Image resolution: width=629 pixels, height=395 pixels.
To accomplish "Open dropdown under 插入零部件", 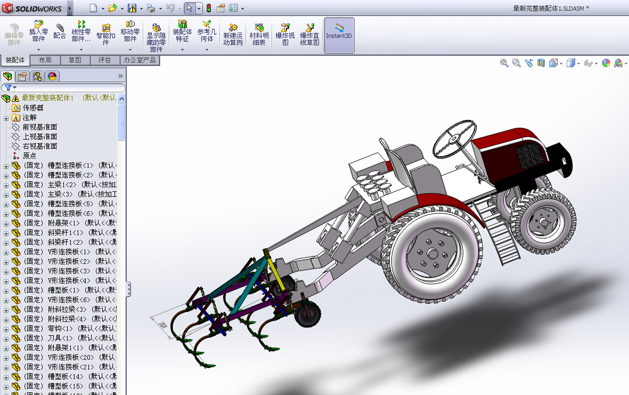I will click(38, 50).
